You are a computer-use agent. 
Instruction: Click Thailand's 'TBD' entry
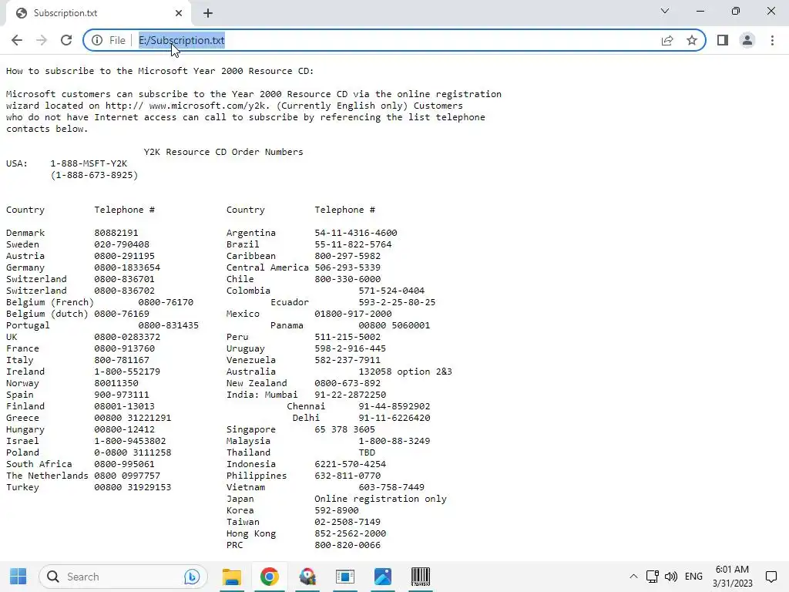tap(367, 453)
